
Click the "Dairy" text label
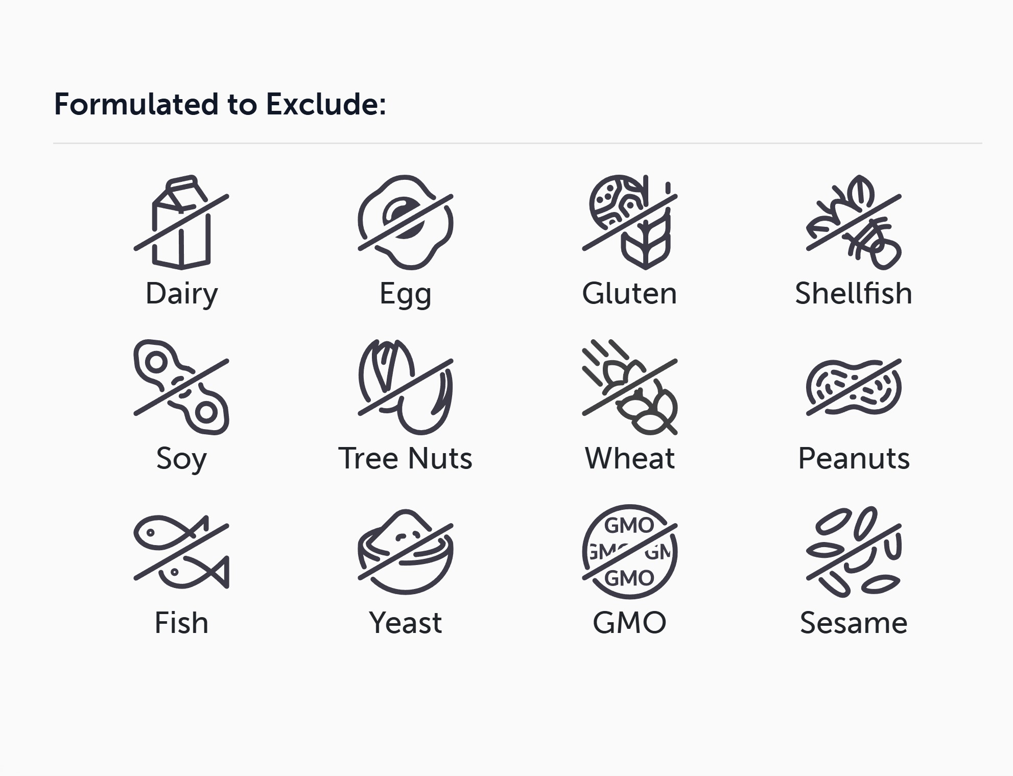coord(181,294)
